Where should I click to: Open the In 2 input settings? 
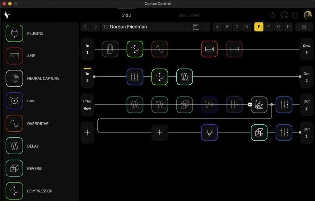point(87,77)
